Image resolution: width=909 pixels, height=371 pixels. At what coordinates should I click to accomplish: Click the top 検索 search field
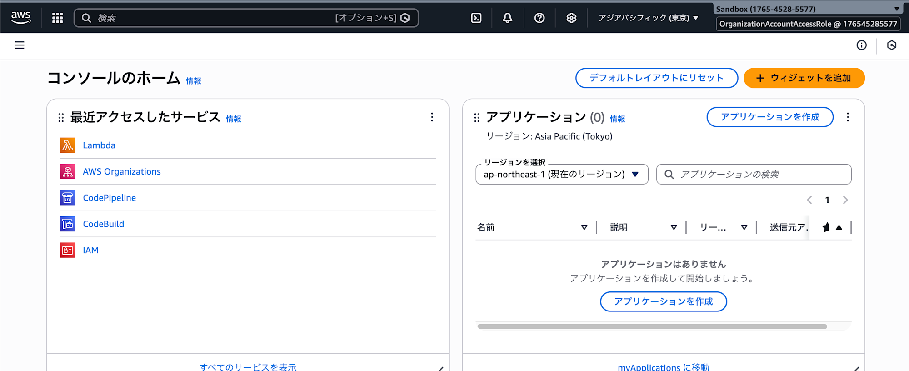tap(246, 18)
